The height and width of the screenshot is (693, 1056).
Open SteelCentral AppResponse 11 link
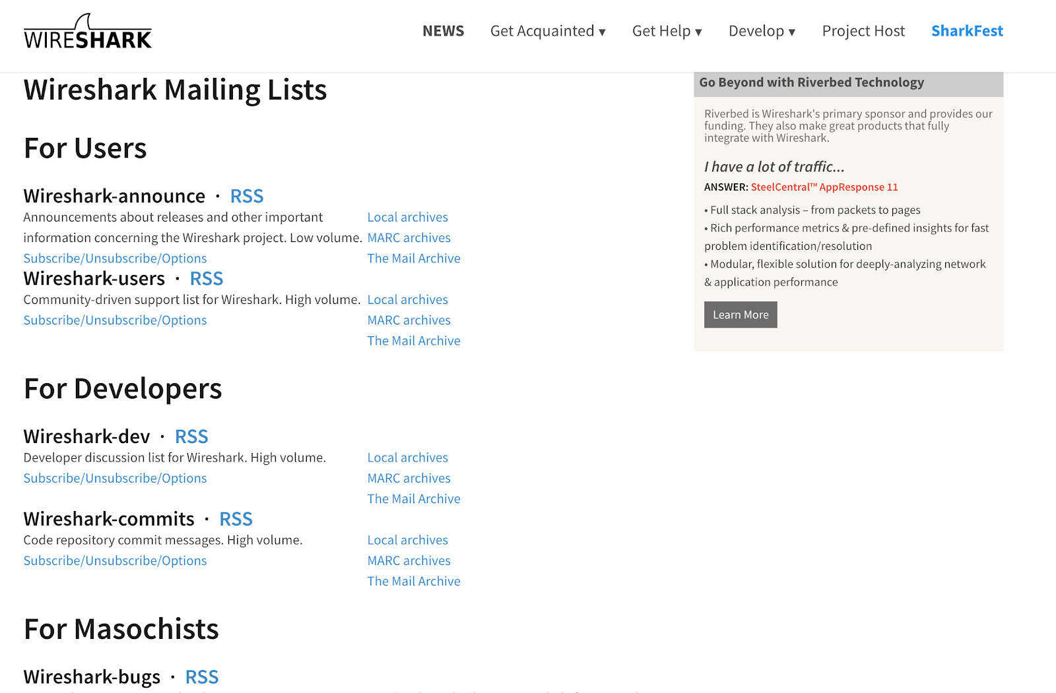click(x=824, y=187)
